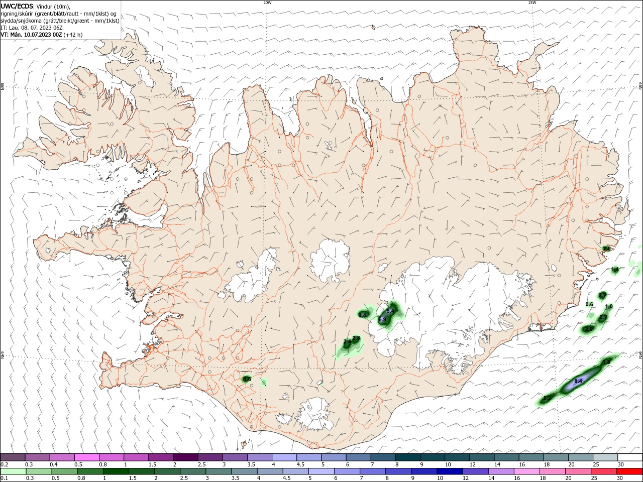Click the round white Hofsjökull glacier in central Iceland
Image resolution: width=643 pixels, height=482 pixels.
[330, 260]
